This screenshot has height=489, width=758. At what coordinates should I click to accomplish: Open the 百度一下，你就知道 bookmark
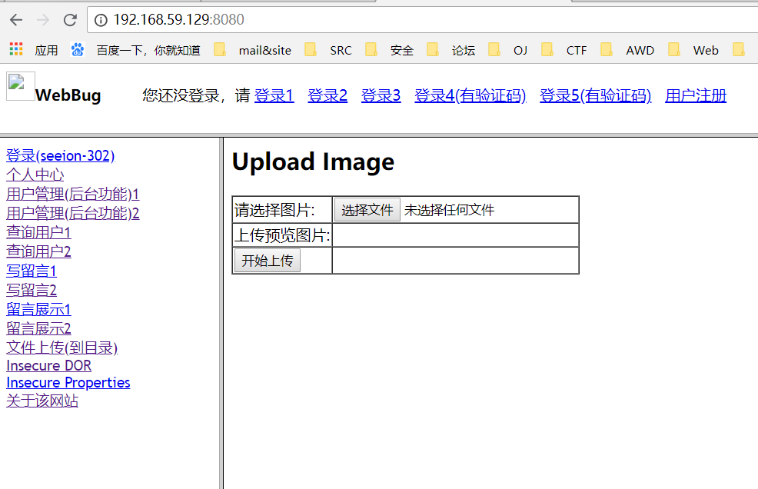136,50
